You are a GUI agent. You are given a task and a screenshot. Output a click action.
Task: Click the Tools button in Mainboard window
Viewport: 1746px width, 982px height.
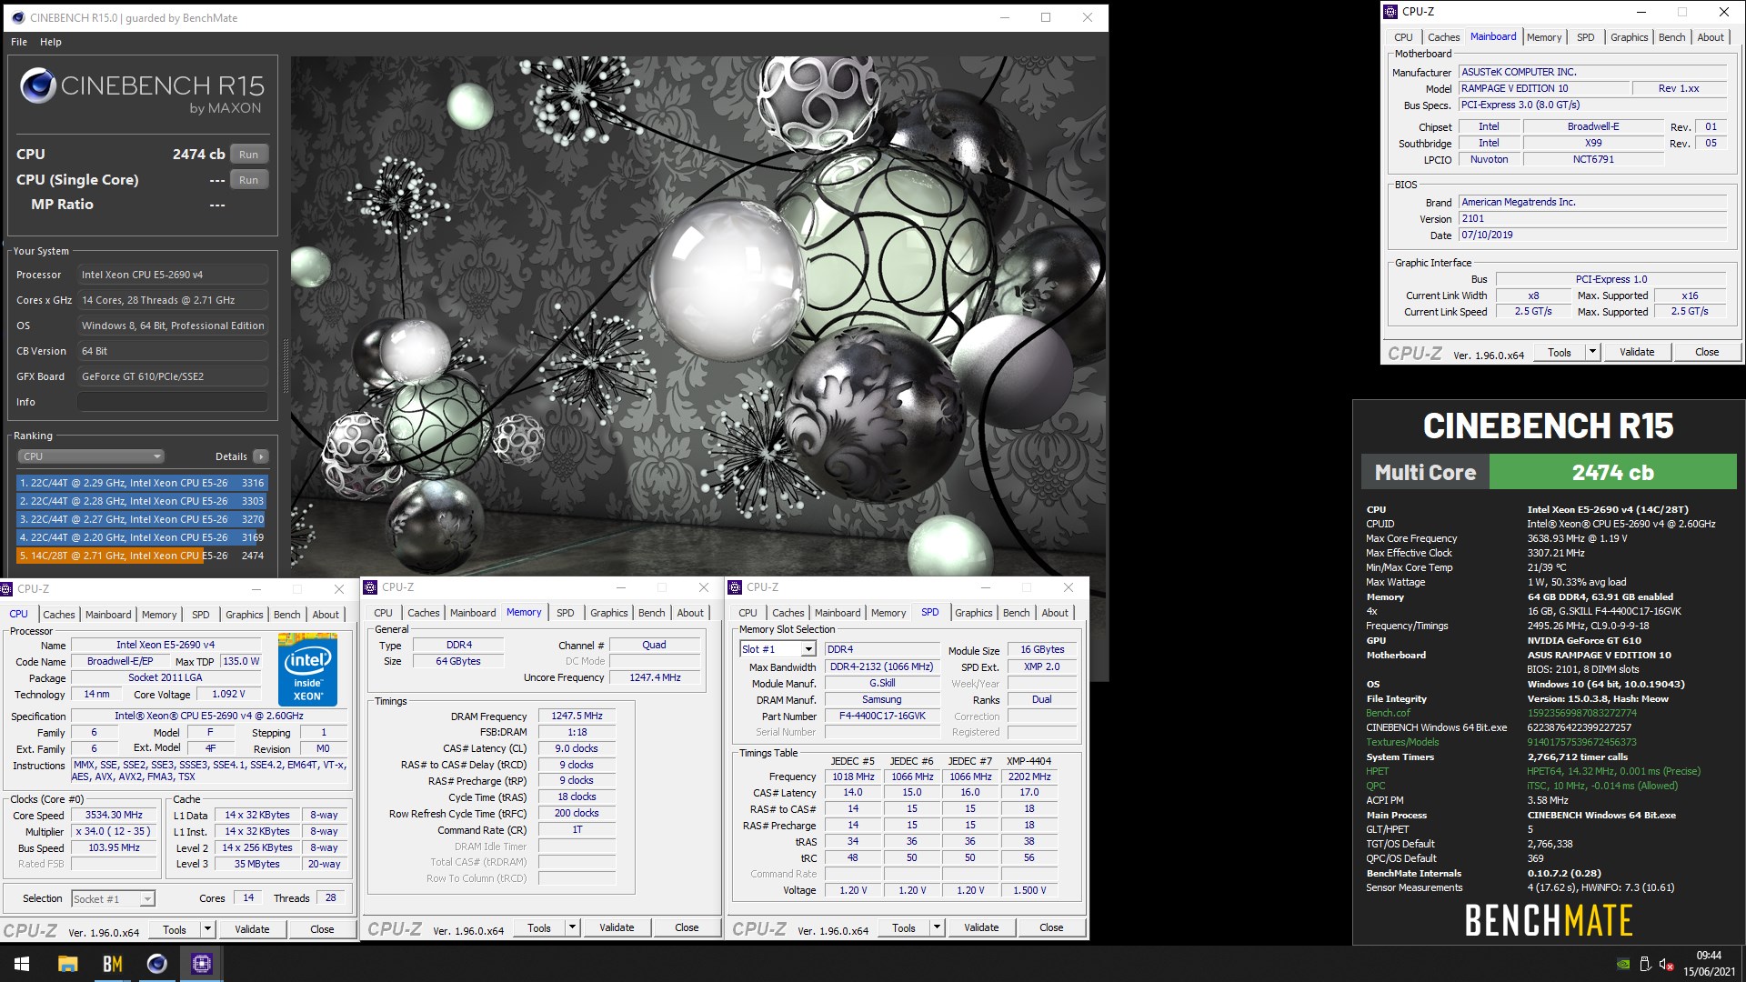(x=1560, y=352)
